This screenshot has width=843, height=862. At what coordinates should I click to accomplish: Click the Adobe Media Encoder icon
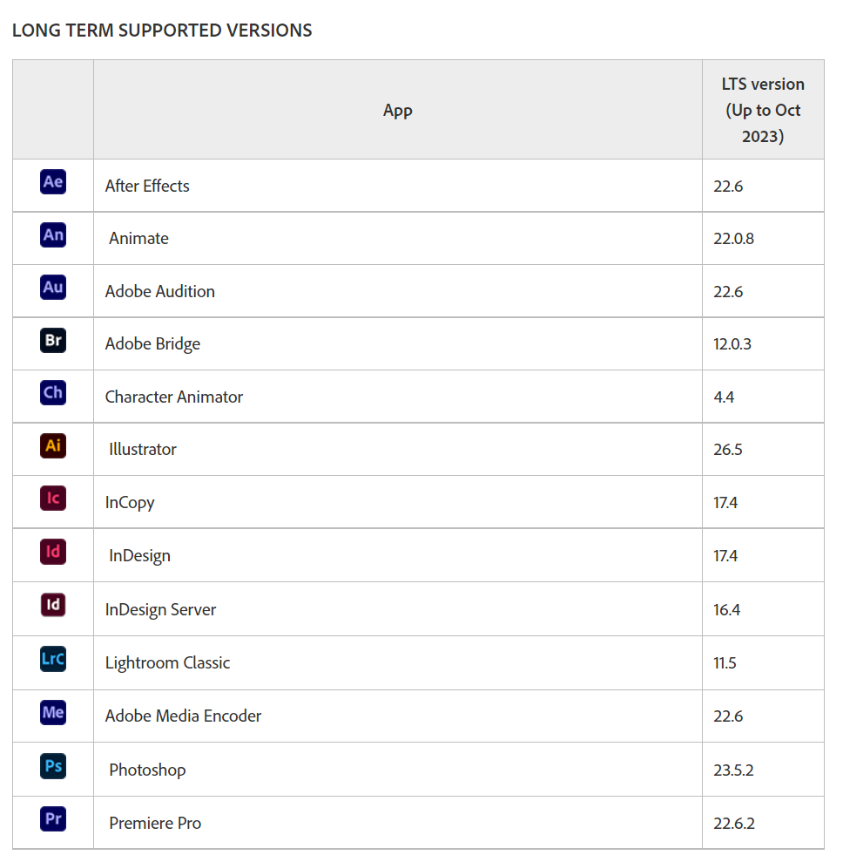pos(53,712)
